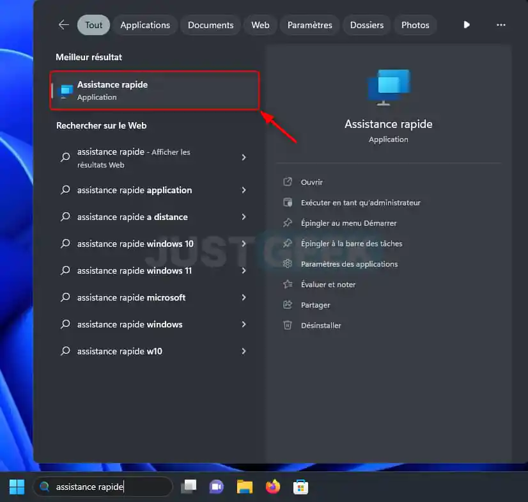Click the taskbar search box
The height and width of the screenshot is (502, 528).
[x=103, y=487]
